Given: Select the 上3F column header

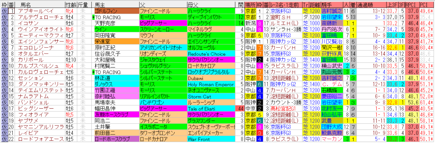Looking at the screenshot, I should pyautogui.click(x=392, y=5).
